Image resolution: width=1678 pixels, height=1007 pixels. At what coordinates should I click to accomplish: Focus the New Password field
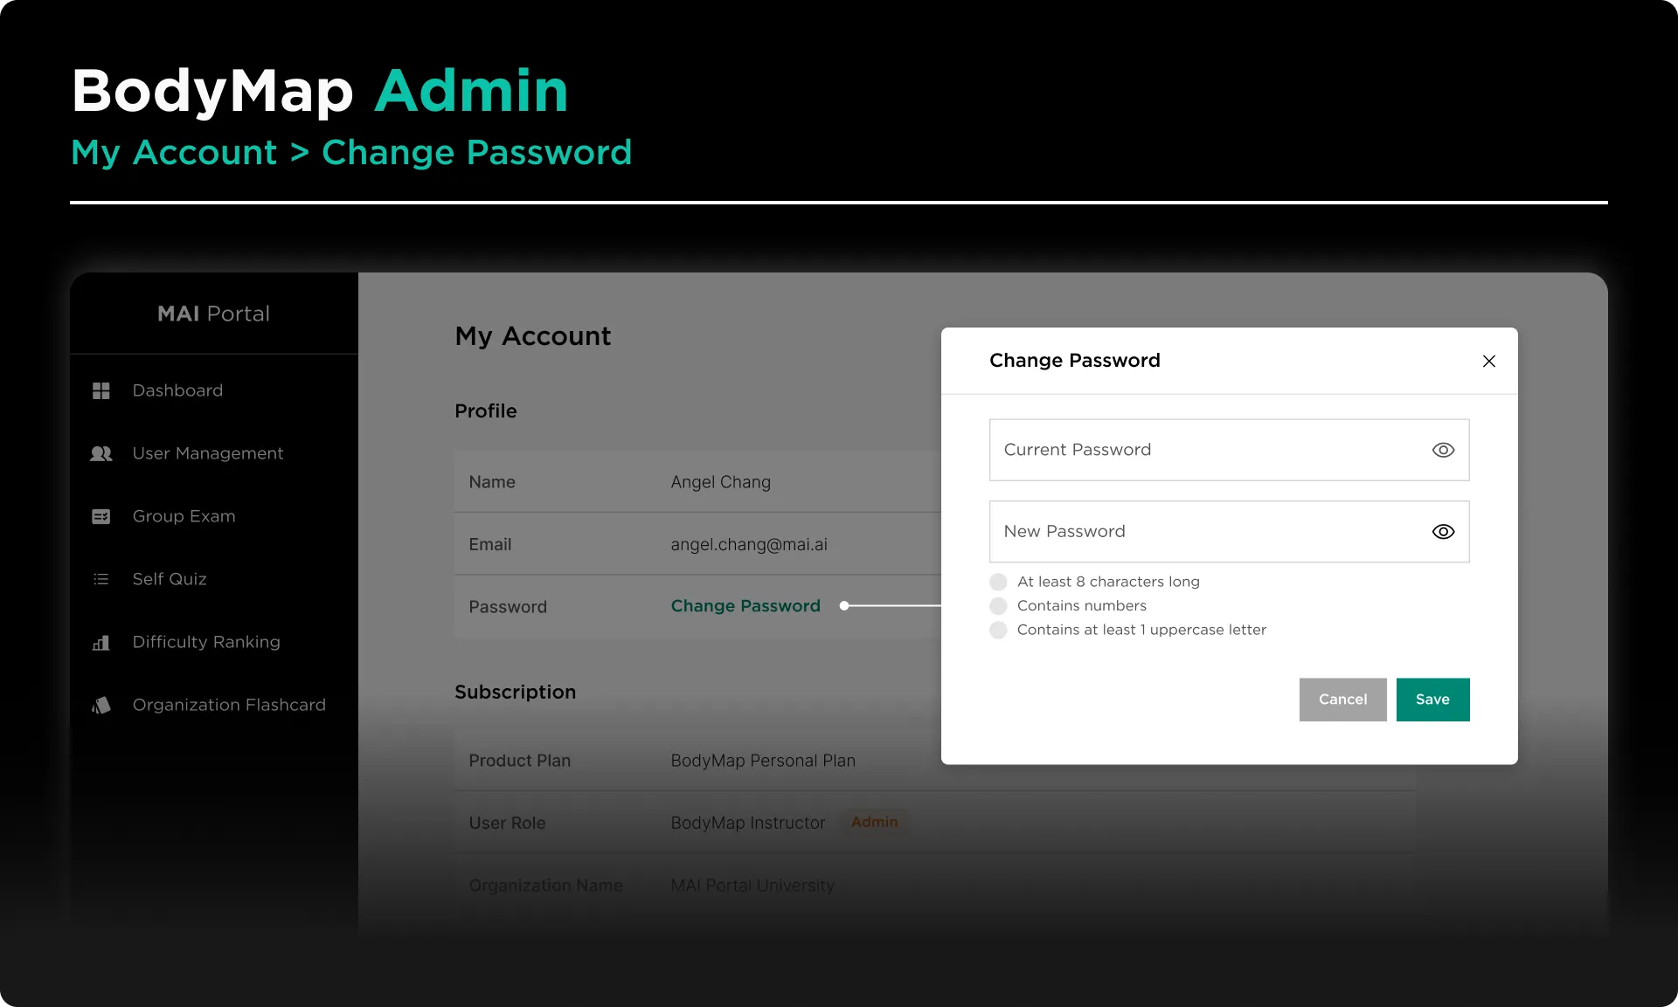[x=1229, y=532]
